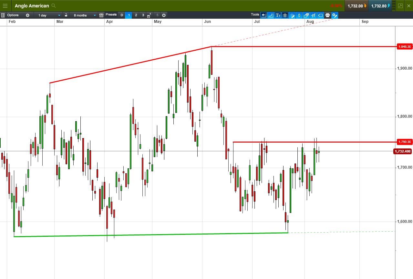Select preset D
The image size is (413, 279).
click(x=122, y=15)
